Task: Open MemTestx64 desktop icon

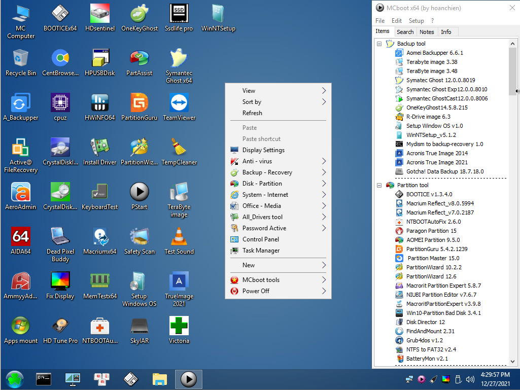Action: pos(100,286)
